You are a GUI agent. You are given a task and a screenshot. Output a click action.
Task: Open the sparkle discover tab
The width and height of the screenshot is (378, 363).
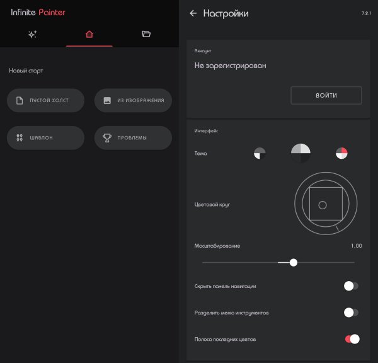click(x=32, y=34)
